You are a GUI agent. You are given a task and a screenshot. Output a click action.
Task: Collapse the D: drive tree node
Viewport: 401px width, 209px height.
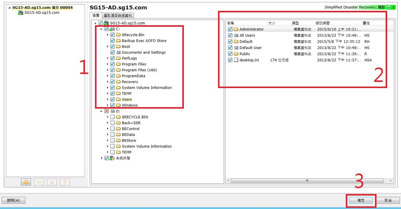101,111
